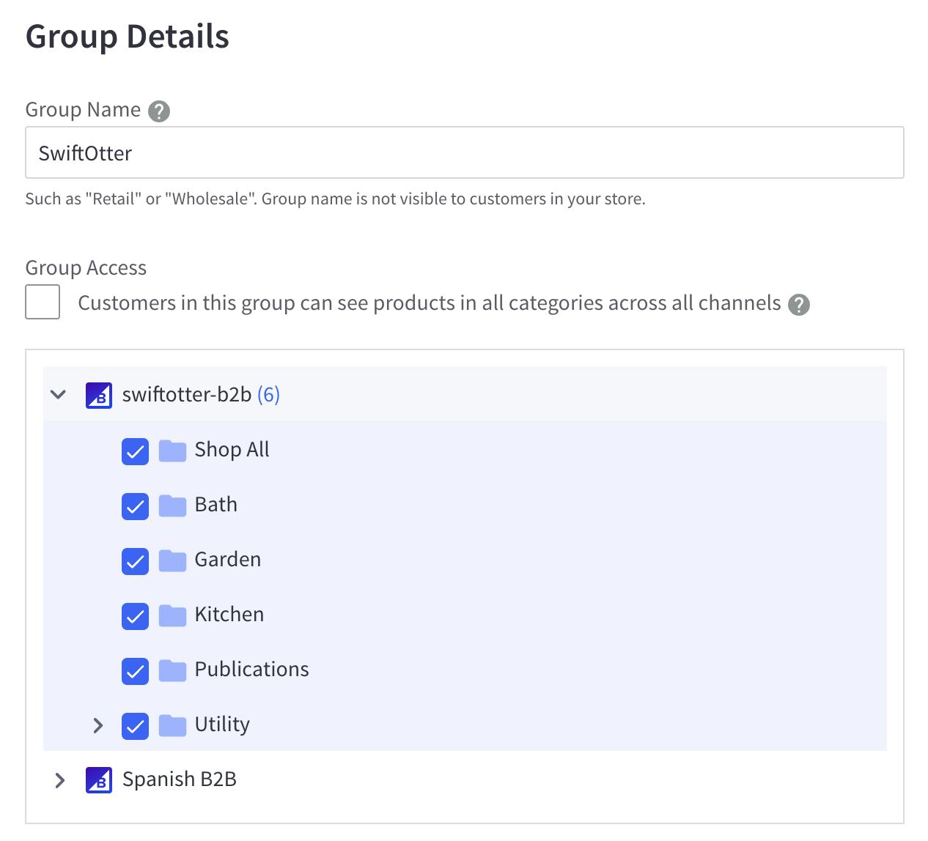This screenshot has width=928, height=841.
Task: Click the Shop All folder icon
Action: 173,451
